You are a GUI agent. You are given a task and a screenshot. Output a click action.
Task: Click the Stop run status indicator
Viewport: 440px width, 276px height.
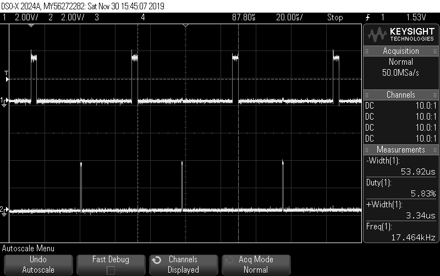tap(335, 18)
